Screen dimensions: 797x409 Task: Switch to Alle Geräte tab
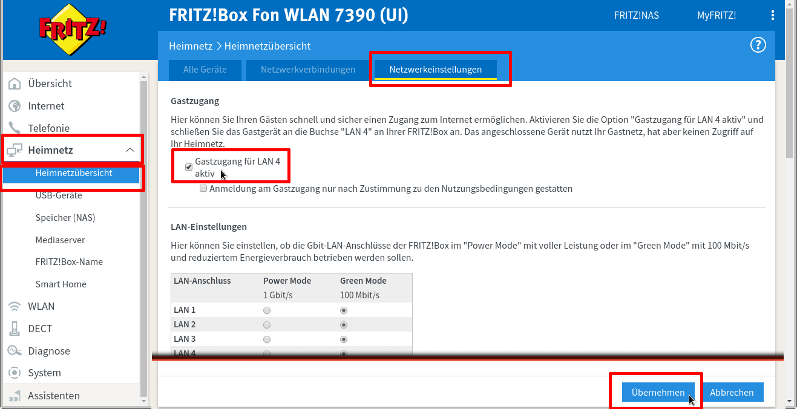coord(205,70)
